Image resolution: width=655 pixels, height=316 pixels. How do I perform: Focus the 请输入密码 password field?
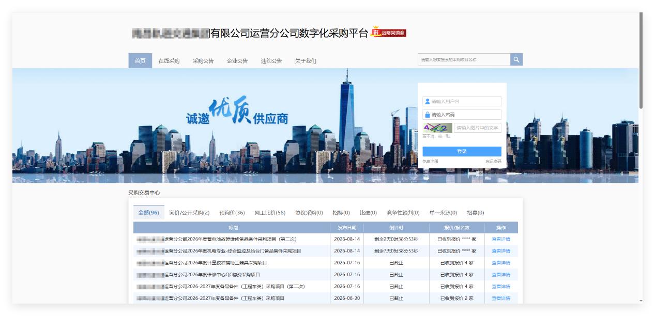(x=462, y=115)
